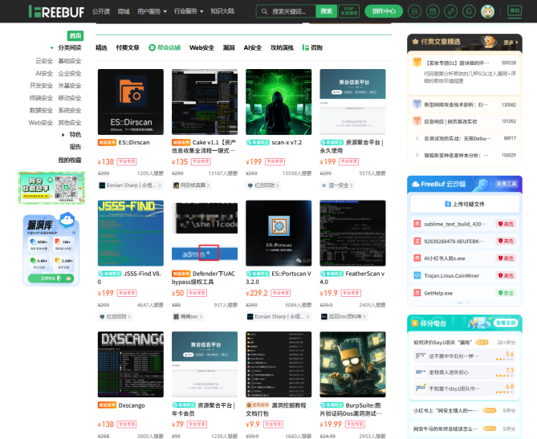Click the third-rank medal icon beside 应急响应
The width and height of the screenshot is (537, 439).
click(417, 121)
